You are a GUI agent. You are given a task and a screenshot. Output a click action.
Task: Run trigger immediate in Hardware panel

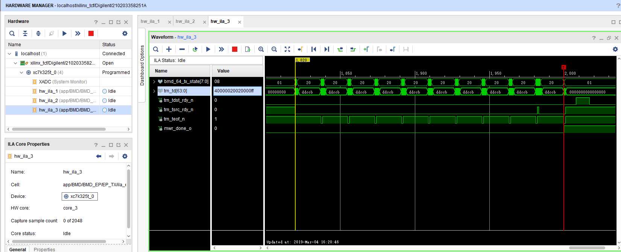coord(78,33)
